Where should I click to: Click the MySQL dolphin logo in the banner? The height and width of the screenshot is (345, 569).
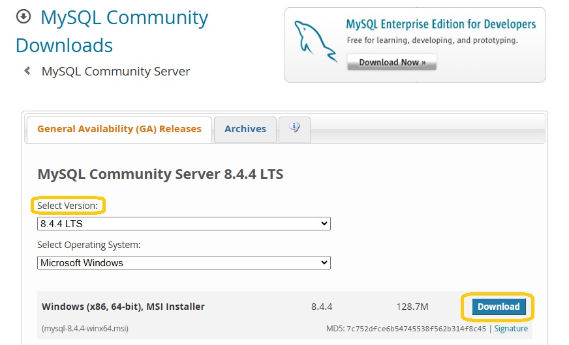coord(315,42)
